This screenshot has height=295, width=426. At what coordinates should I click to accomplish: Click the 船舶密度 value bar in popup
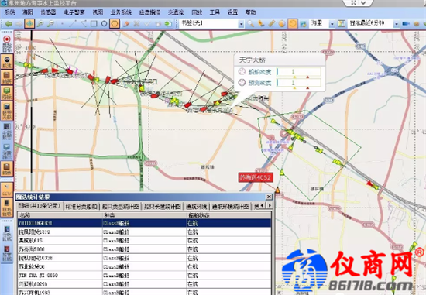coord(299,72)
